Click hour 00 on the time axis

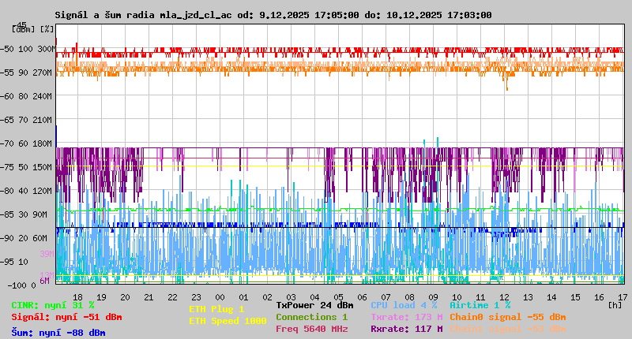click(x=220, y=296)
